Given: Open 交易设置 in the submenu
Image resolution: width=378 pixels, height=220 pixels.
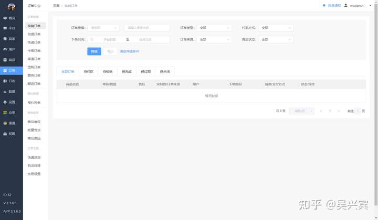Looking at the screenshot, I should [34, 174].
